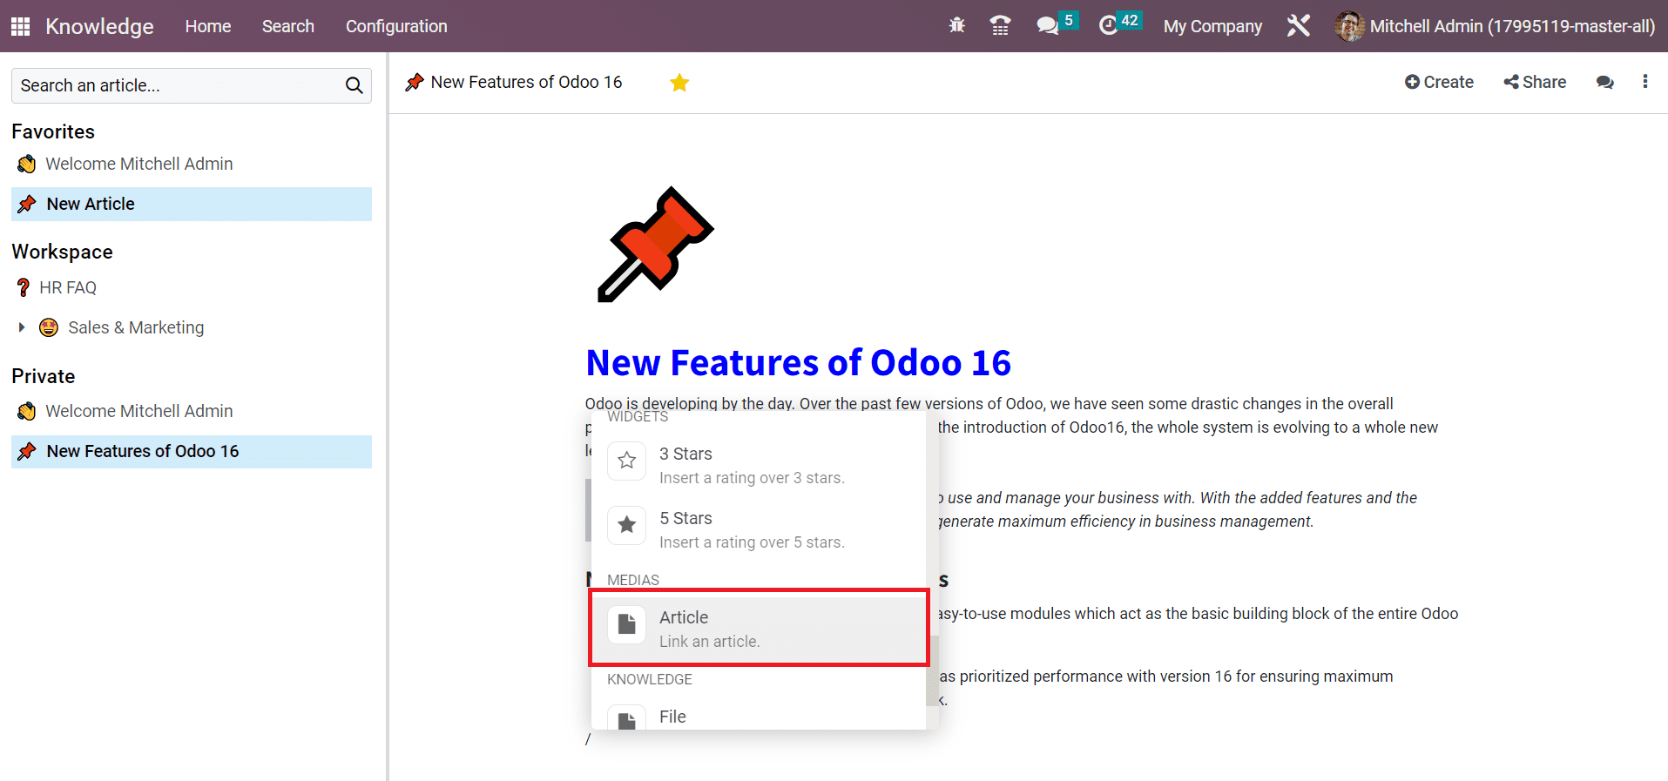Toggle the yellow favorite star
Screen dimensions: 1668x781
tap(679, 83)
